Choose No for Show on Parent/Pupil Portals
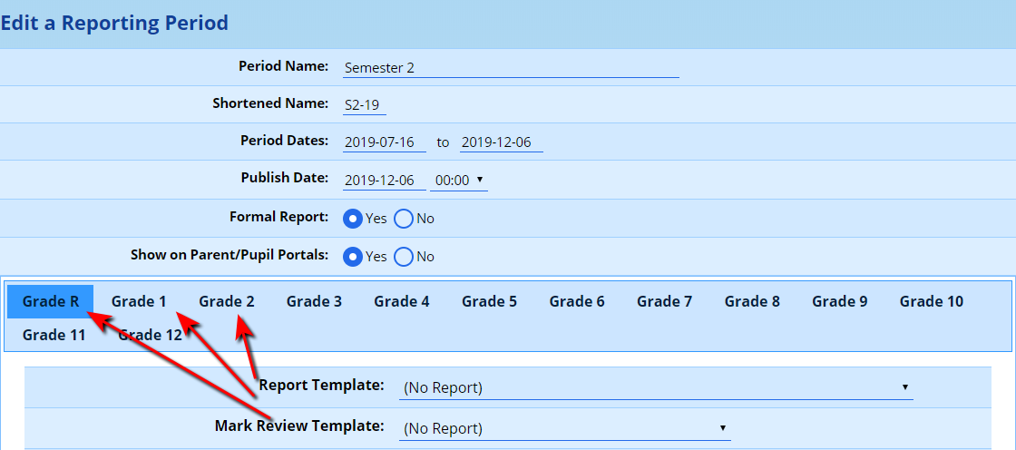This screenshot has width=1016, height=450. (404, 257)
